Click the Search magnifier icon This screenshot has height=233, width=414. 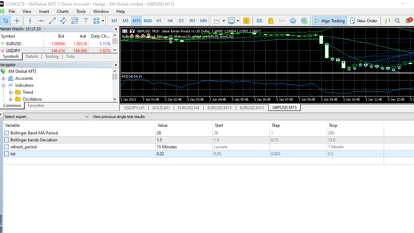pyautogui.click(x=397, y=21)
